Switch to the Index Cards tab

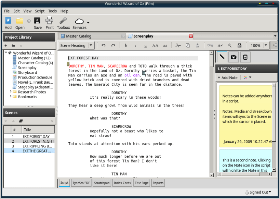[122, 183]
